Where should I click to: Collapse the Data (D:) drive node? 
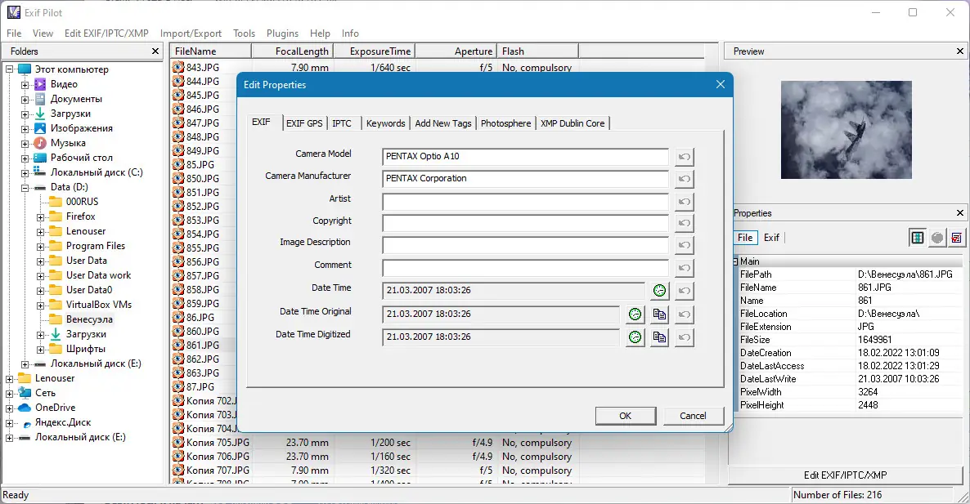pos(25,187)
